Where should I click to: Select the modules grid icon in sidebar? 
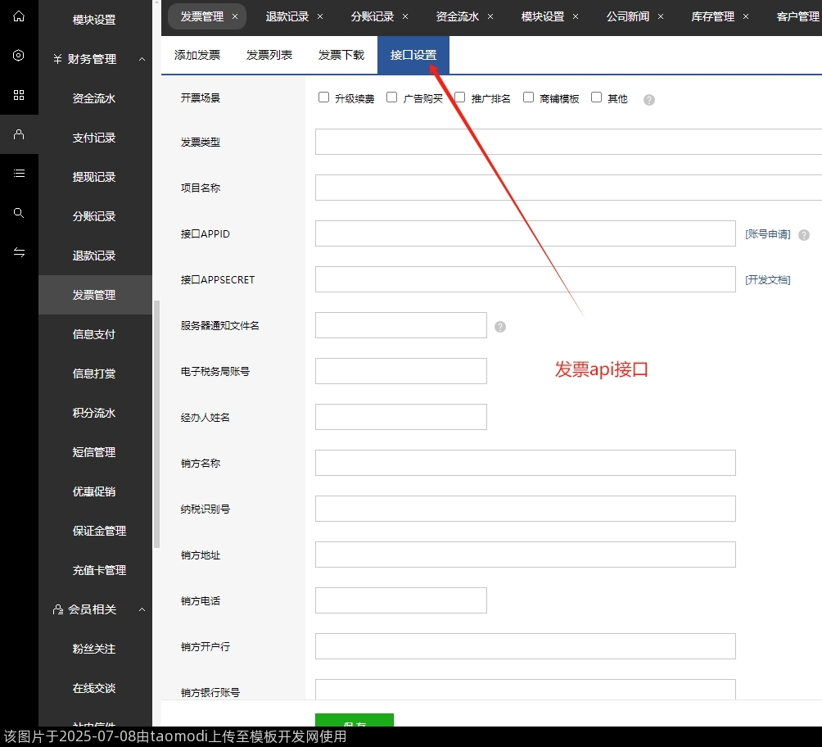coord(19,95)
